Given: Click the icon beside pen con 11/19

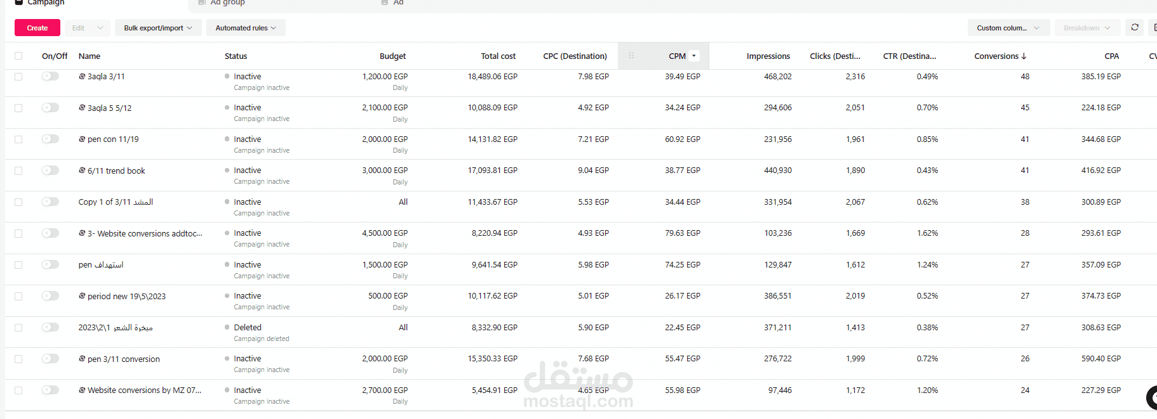Looking at the screenshot, I should click(82, 139).
